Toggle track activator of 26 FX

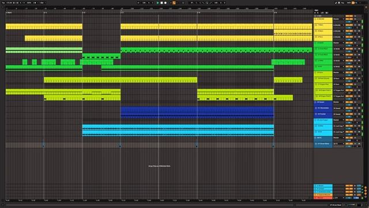tap(349, 138)
